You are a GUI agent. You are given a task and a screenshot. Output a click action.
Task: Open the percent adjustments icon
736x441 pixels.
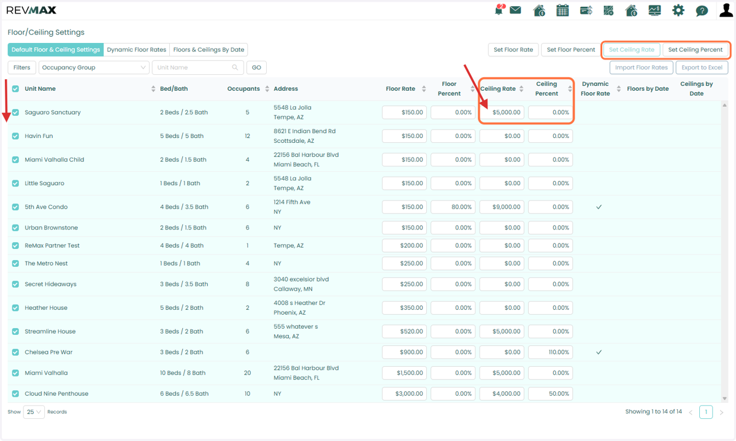coord(608,10)
